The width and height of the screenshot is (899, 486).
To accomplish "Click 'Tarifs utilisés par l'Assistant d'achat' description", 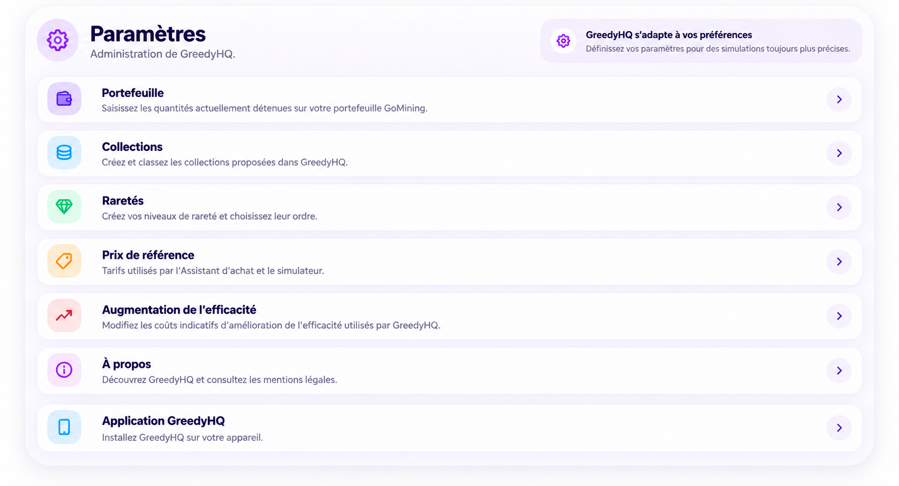I will click(x=213, y=271).
